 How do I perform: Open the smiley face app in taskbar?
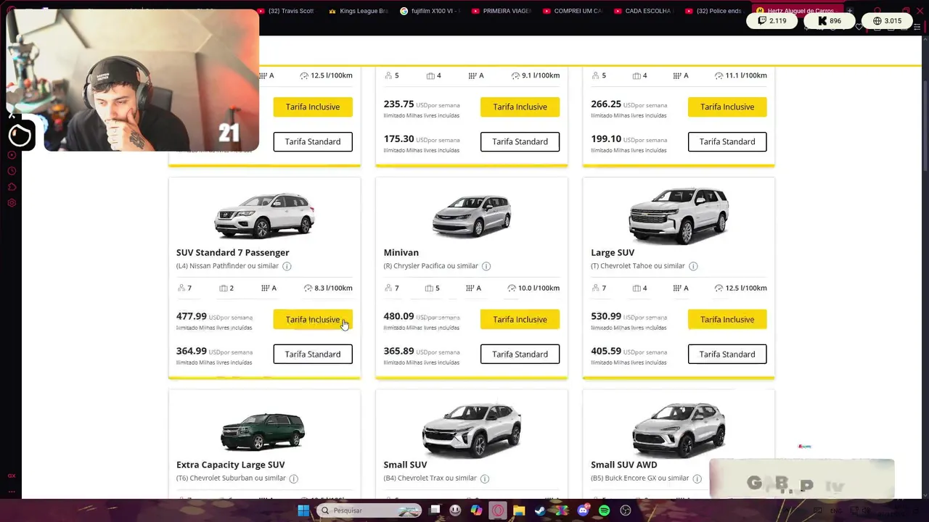455,510
